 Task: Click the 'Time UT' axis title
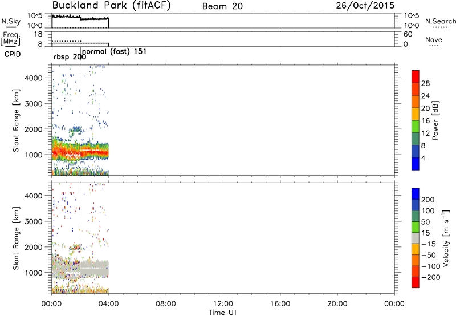tap(223, 313)
